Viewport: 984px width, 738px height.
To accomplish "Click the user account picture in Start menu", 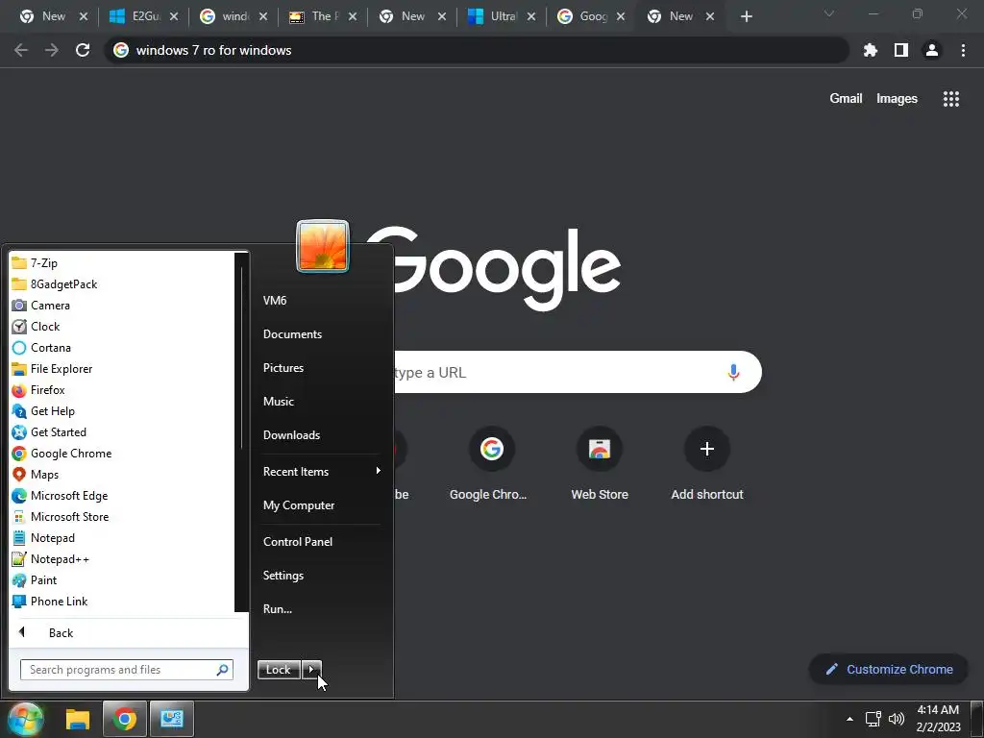I will pyautogui.click(x=323, y=246).
